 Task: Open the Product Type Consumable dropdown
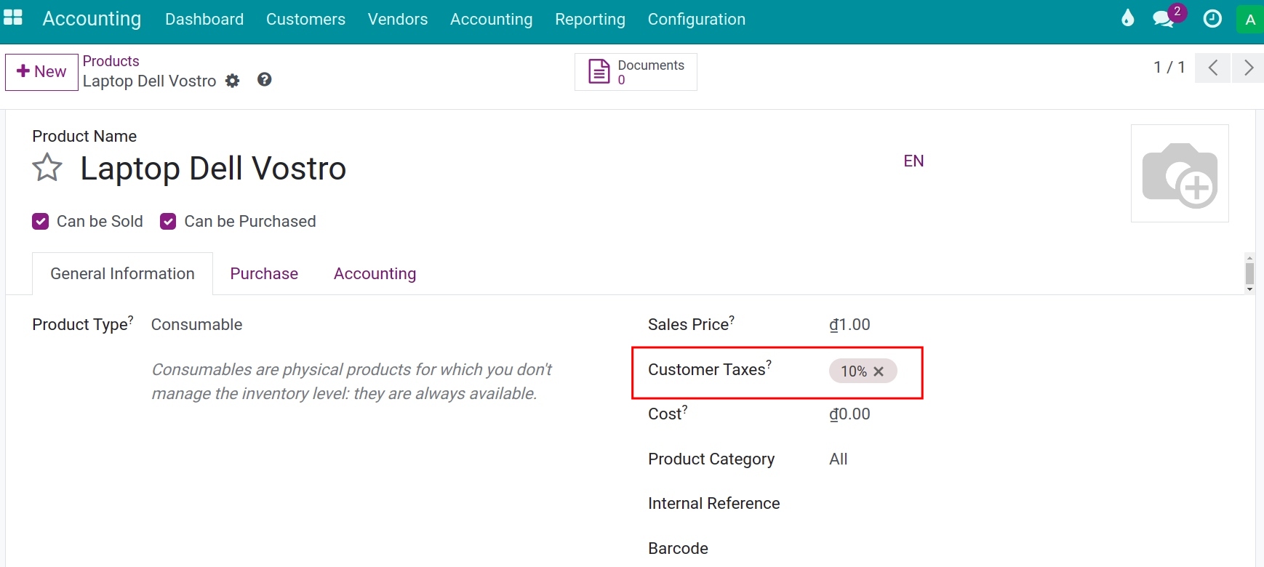[x=196, y=325]
